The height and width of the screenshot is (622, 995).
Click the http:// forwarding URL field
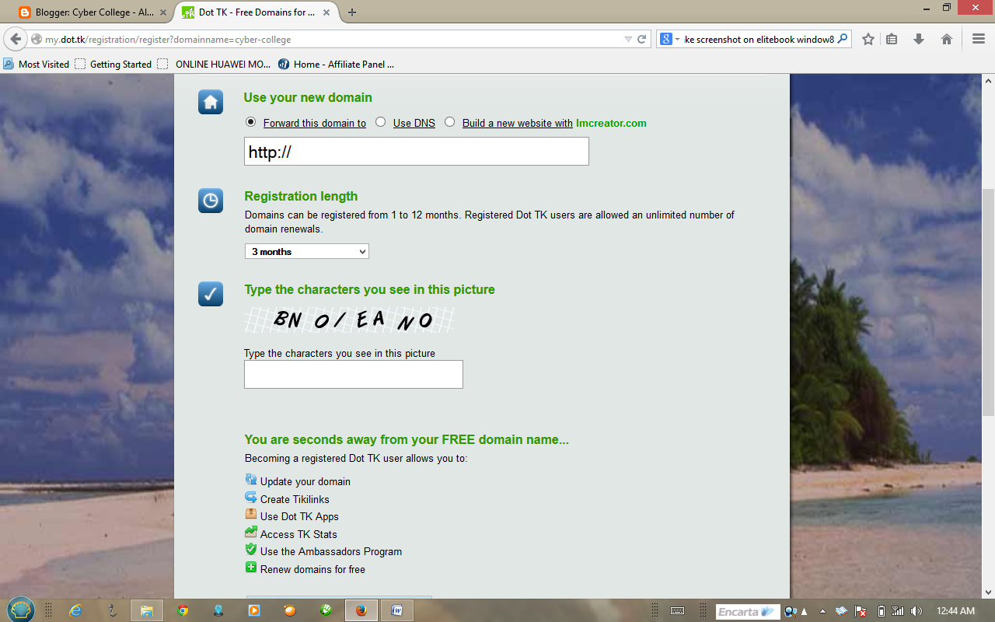417,152
